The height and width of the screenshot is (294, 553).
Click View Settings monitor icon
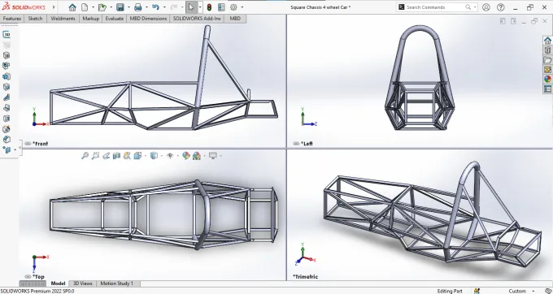click(213, 156)
